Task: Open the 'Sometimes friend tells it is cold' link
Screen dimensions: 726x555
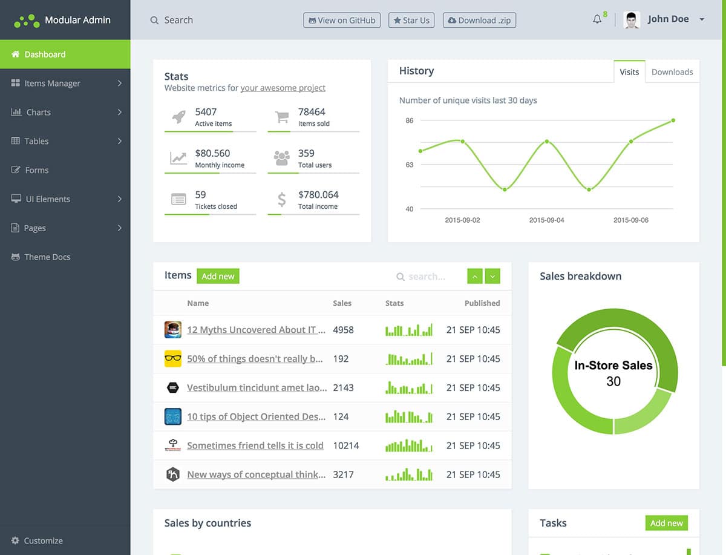Action: [x=255, y=445]
